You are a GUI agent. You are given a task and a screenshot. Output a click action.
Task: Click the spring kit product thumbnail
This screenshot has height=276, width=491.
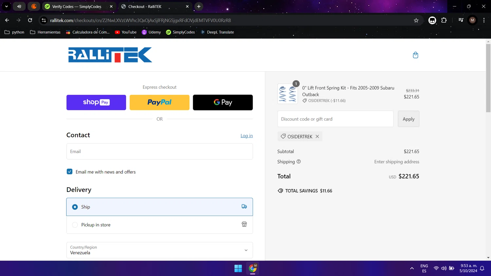(287, 94)
